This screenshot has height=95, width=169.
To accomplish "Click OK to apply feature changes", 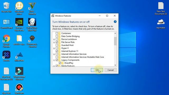I will click(97, 70).
